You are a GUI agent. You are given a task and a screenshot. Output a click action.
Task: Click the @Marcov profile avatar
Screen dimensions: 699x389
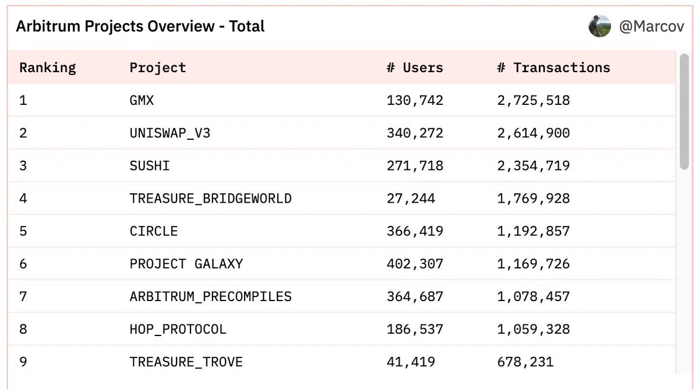599,26
